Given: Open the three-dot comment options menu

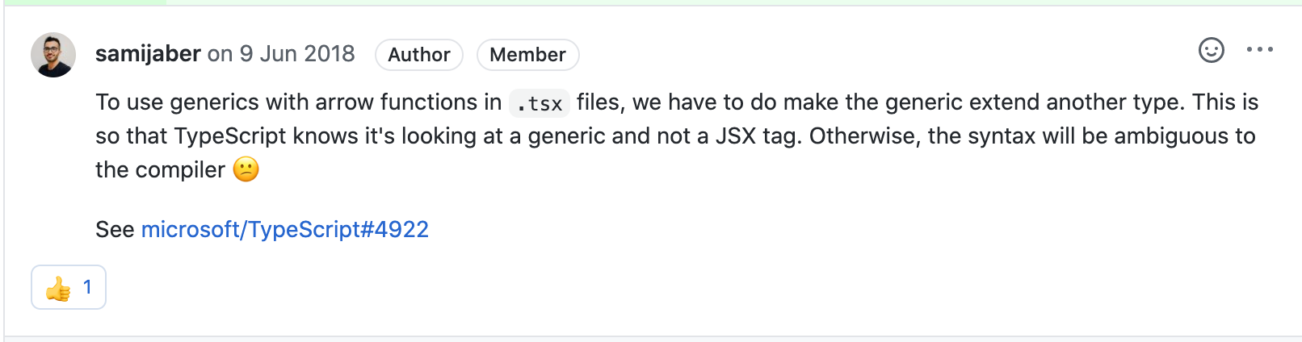Looking at the screenshot, I should (1259, 50).
